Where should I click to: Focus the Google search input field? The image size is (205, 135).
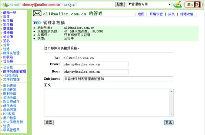96,4
